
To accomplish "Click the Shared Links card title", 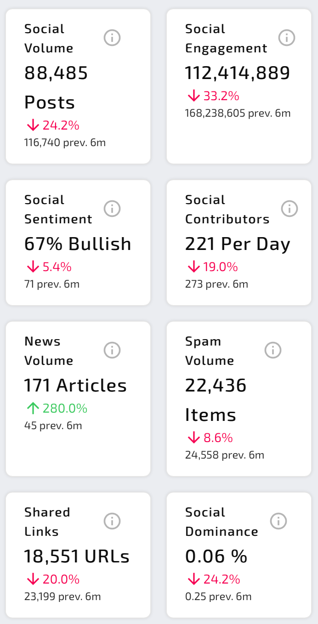I will coord(47,522).
